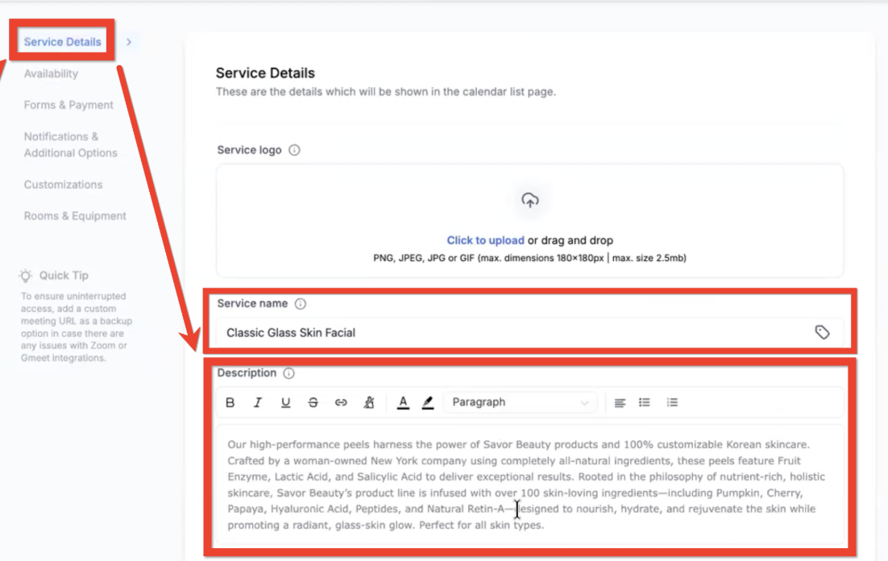
Task: Click the Quick Tip lightbulb icon
Action: tap(26, 276)
